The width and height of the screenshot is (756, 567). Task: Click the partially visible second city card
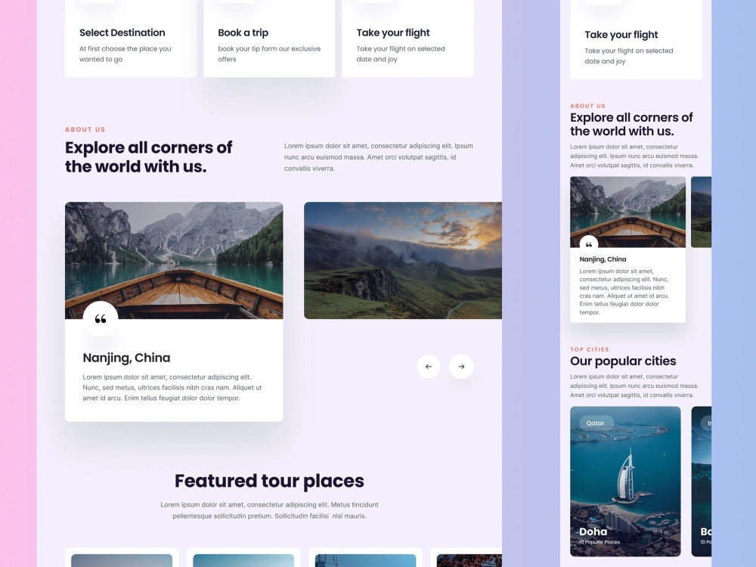[702, 482]
